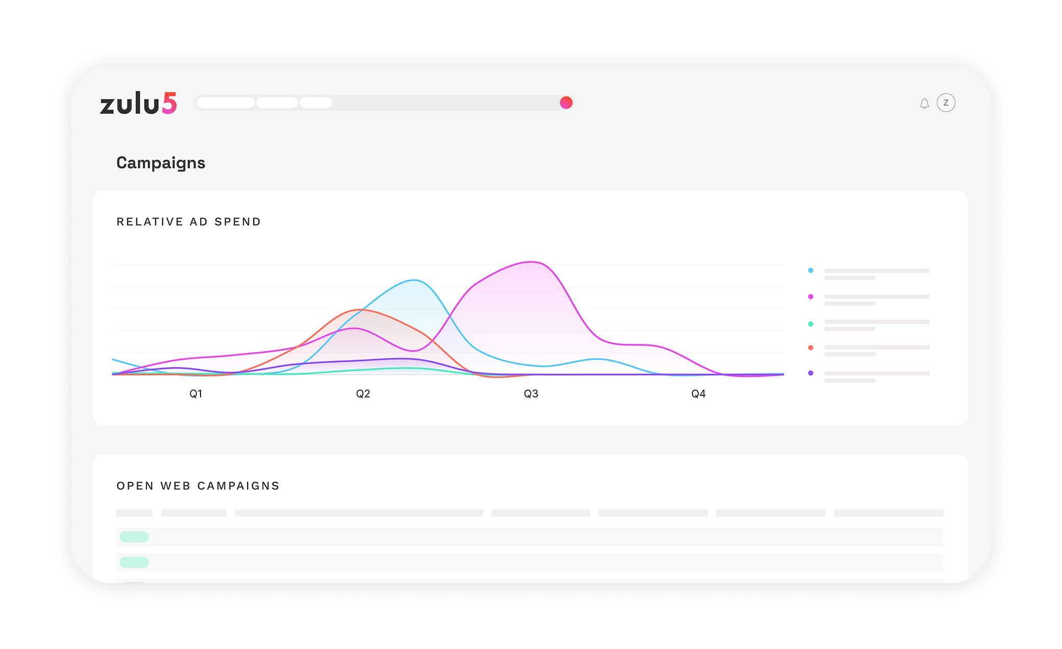Toggle the blue legend dot series
Image resolution: width=1062 pixels, height=649 pixels.
810,270
